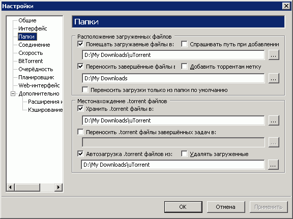This screenshot has width=293, height=219.
Task: Browse for the completed files folder
Action: pos(274,78)
